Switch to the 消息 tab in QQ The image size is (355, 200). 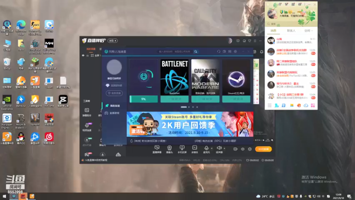pyautogui.click(x=273, y=31)
